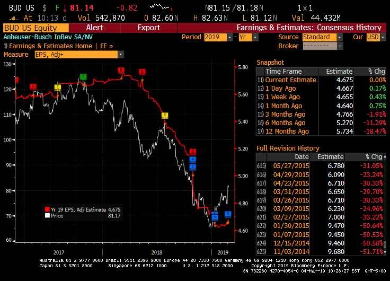Click the BUD US Equity field
The height and width of the screenshot is (281, 390).
[x=36, y=28]
